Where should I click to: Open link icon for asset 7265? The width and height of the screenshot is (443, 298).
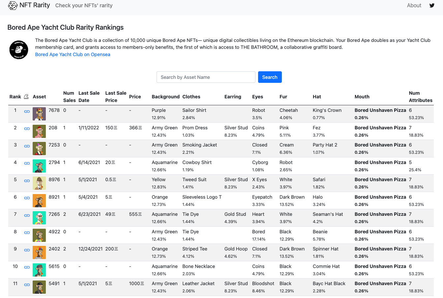tap(27, 215)
